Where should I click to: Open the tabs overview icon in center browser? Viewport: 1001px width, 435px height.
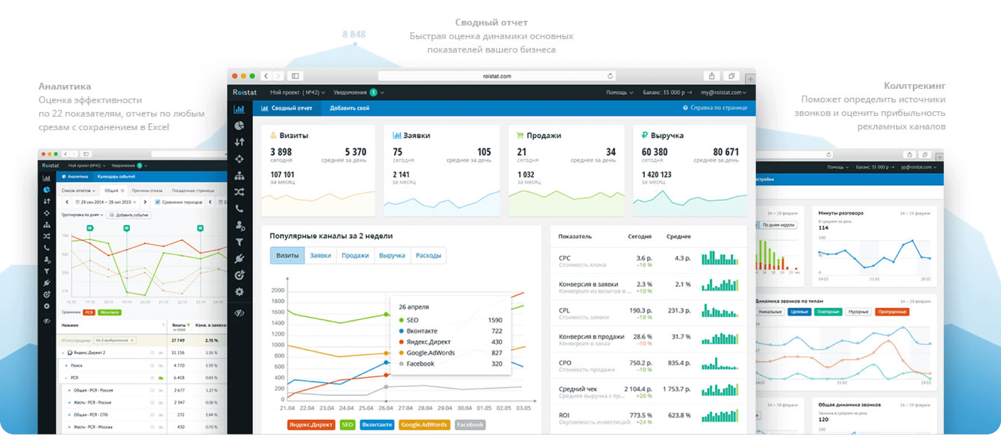pyautogui.click(x=731, y=76)
